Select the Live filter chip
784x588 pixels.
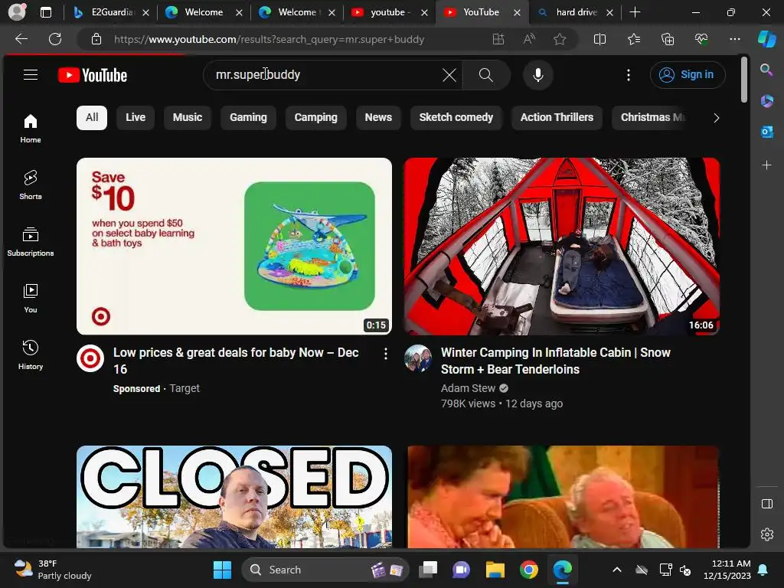click(136, 117)
